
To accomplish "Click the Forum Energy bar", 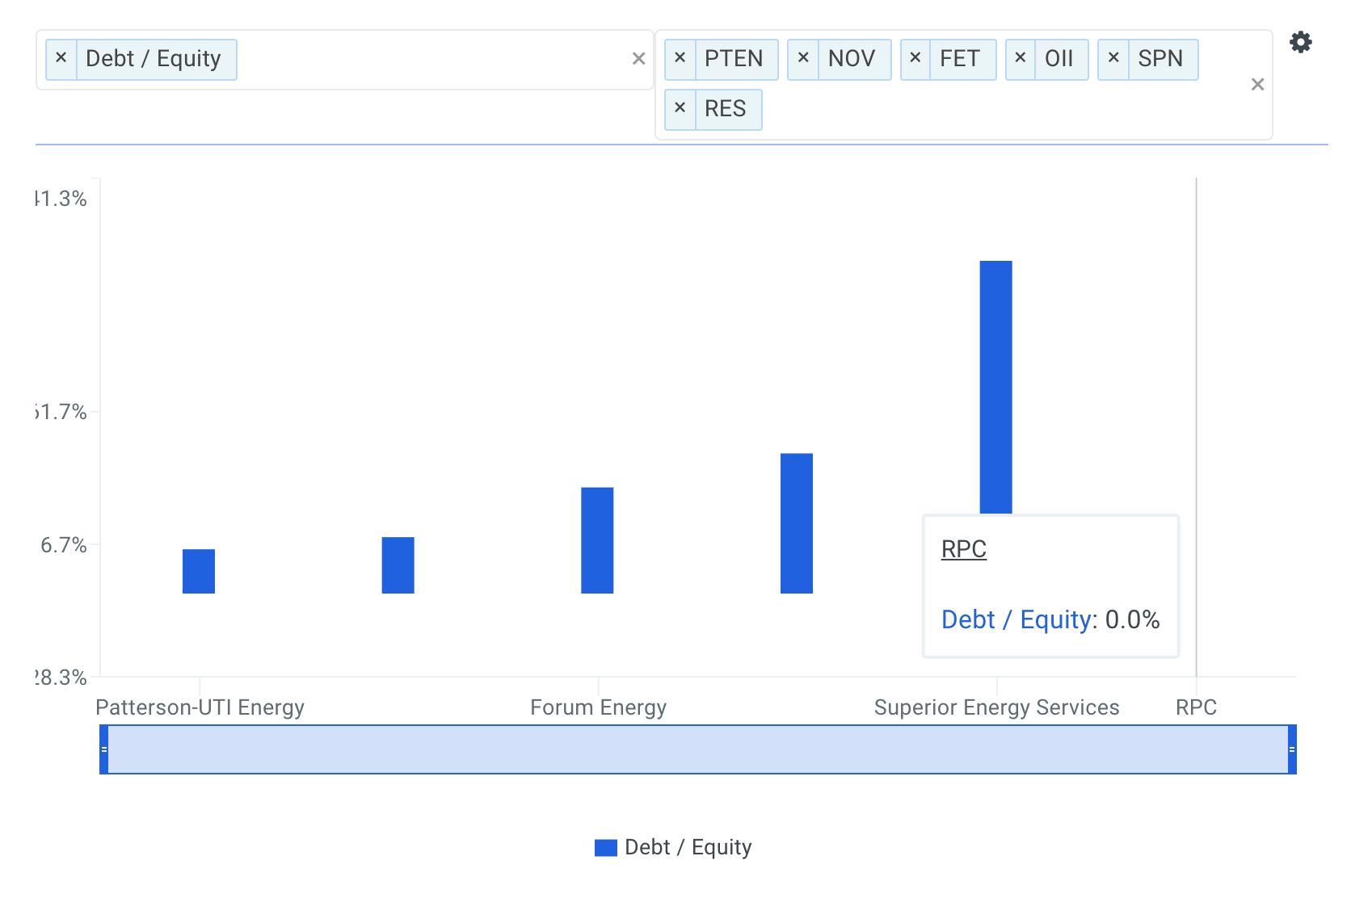I will 597,540.
